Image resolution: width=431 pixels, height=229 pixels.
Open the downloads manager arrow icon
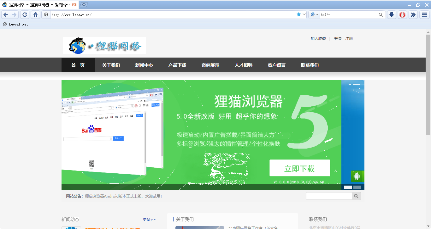coord(392,15)
